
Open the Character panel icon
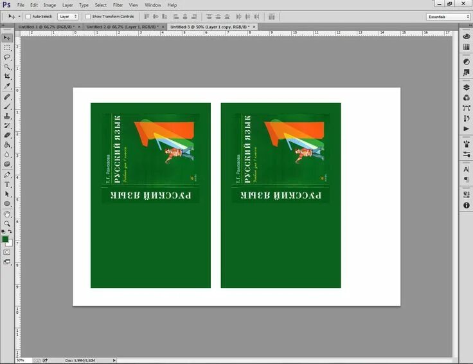pyautogui.click(x=467, y=169)
